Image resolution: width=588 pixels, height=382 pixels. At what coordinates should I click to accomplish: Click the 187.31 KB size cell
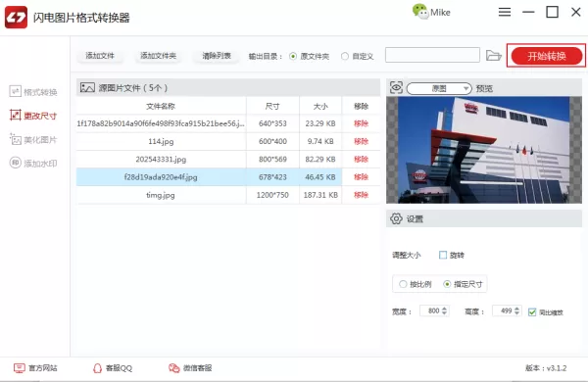[x=320, y=195]
